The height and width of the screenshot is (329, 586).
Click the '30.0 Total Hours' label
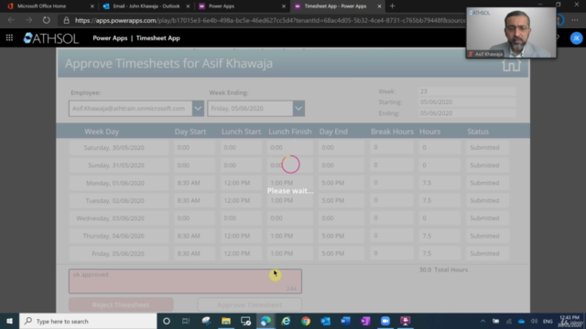(x=443, y=270)
